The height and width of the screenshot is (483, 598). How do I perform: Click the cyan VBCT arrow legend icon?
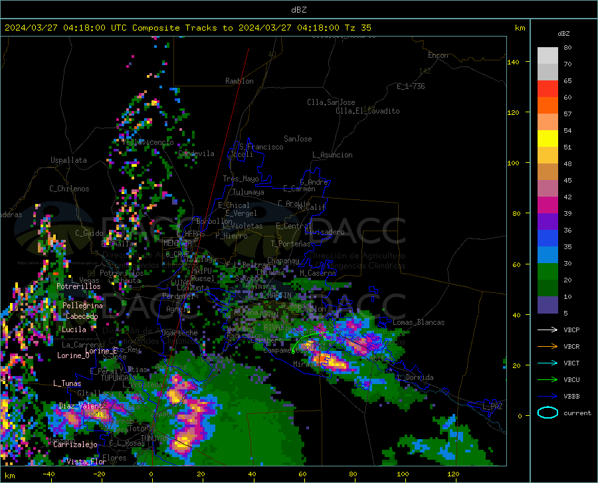548,363
